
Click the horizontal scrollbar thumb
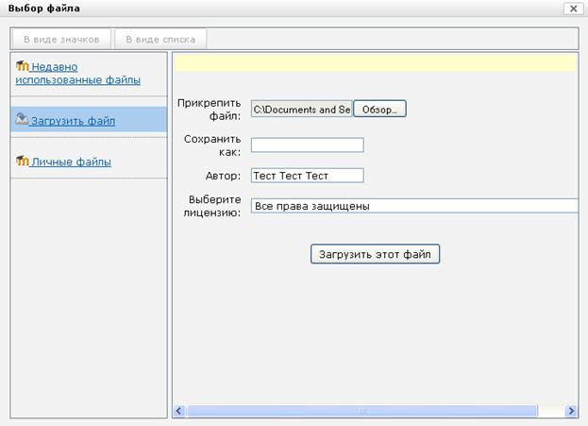click(x=361, y=411)
